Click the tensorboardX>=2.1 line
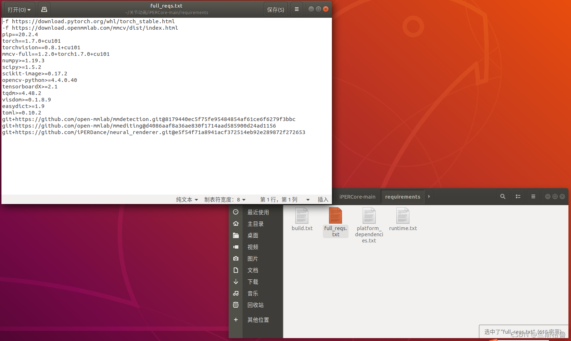571x341 pixels. click(x=30, y=87)
